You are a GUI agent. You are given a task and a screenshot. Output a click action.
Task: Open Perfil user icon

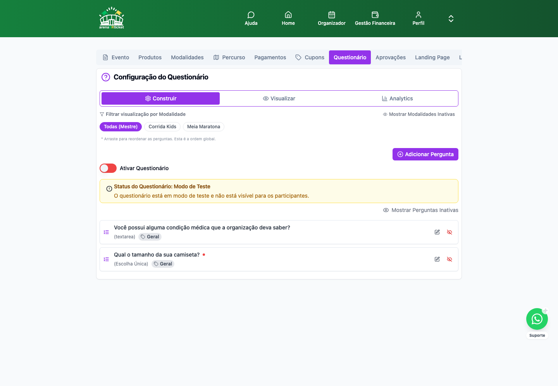pyautogui.click(x=418, y=15)
